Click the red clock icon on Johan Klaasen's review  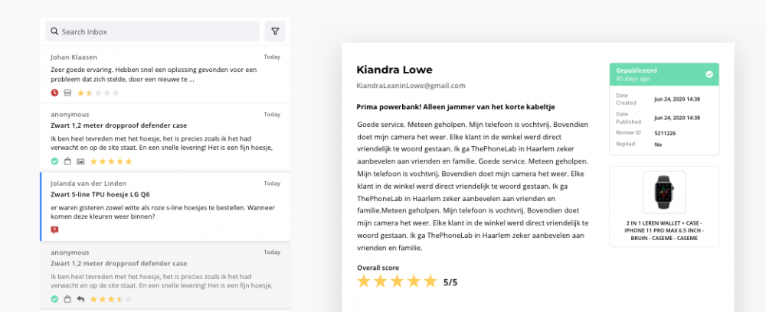click(54, 93)
